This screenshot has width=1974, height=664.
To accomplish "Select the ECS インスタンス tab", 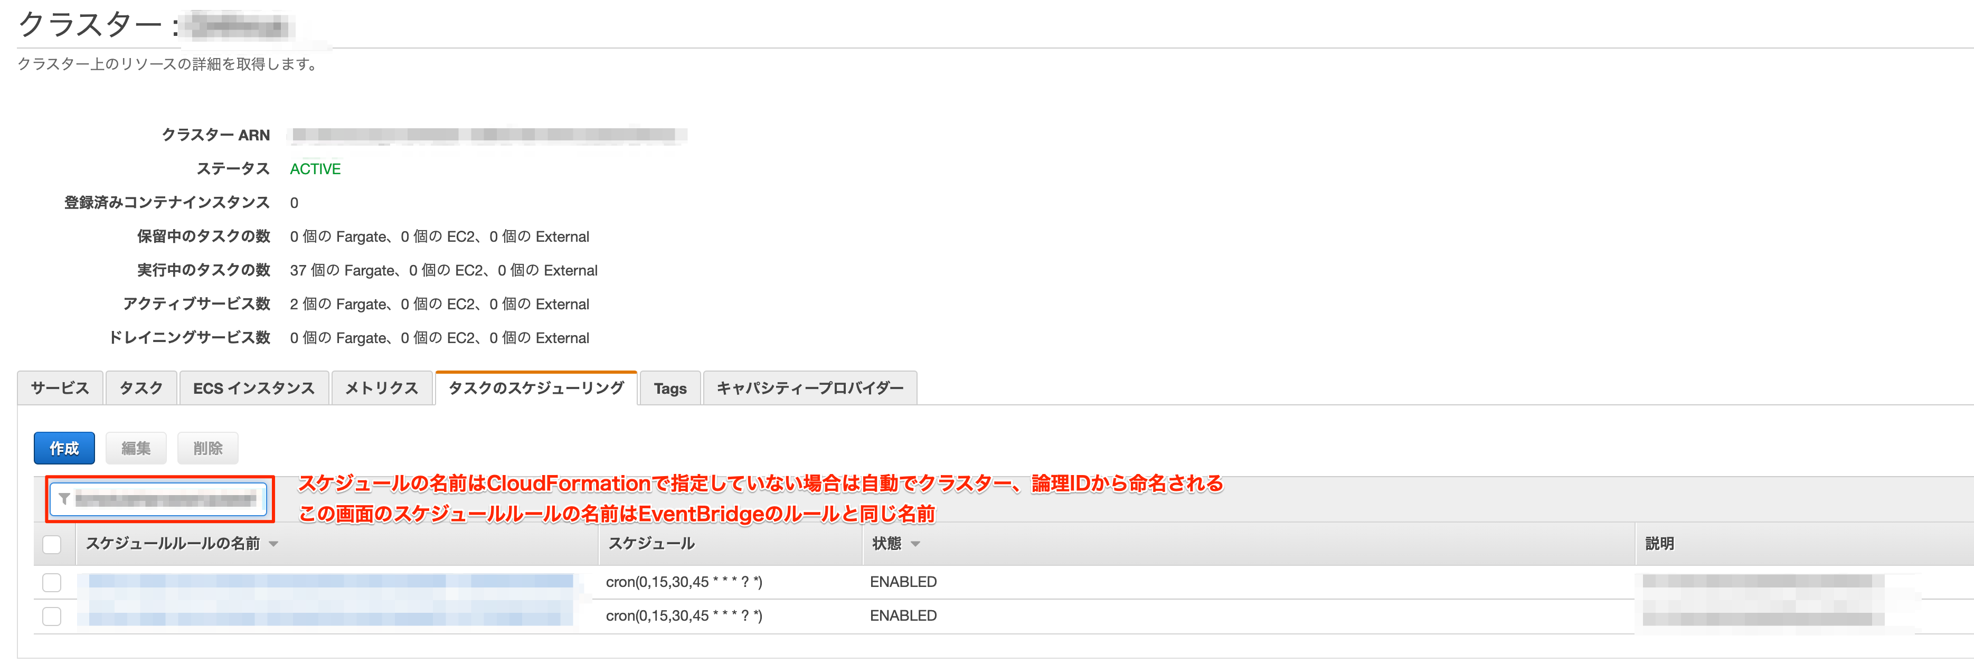I will click(x=253, y=388).
